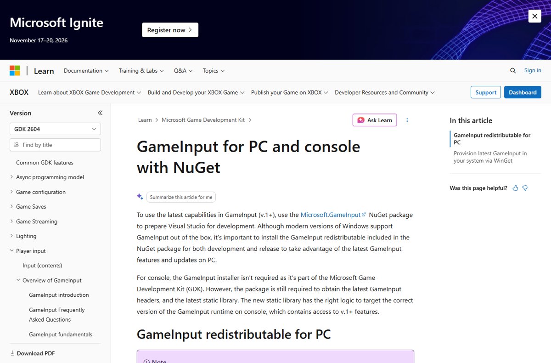Viewport: 551px width, 363px height.
Task: Expand Build and Develop your XBOX Game
Action: [x=196, y=92]
